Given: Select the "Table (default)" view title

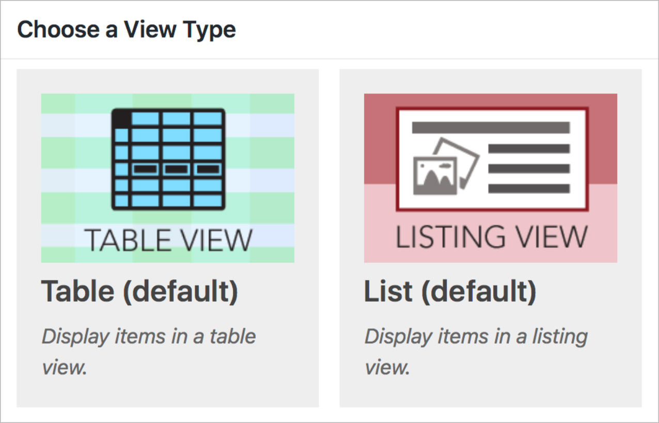Looking at the screenshot, I should [x=139, y=291].
